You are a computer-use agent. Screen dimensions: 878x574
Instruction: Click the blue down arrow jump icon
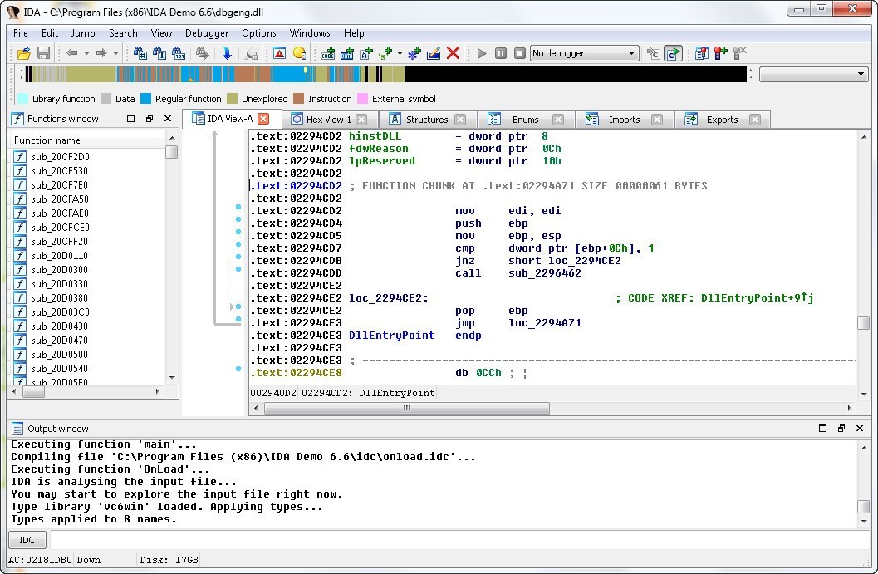pos(227,53)
